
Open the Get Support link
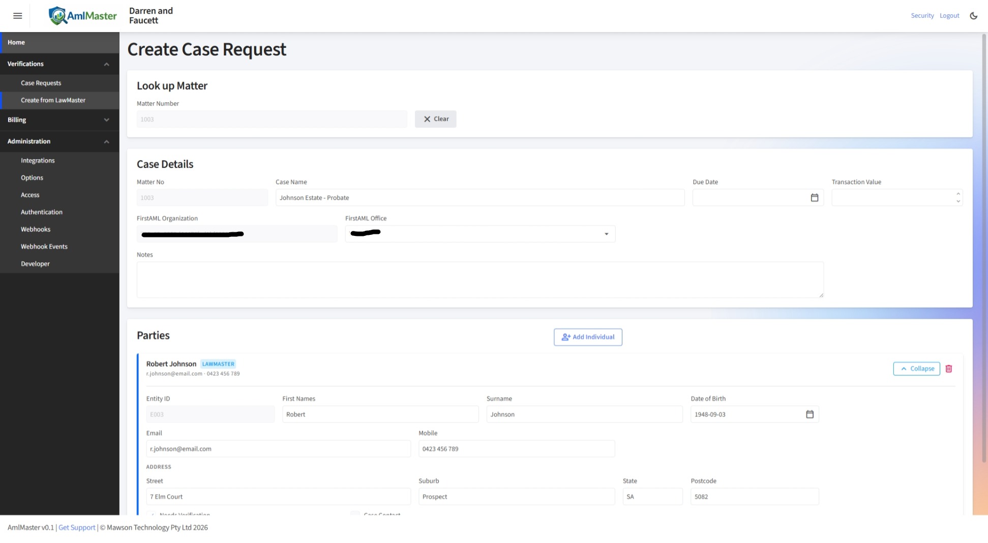tap(77, 527)
